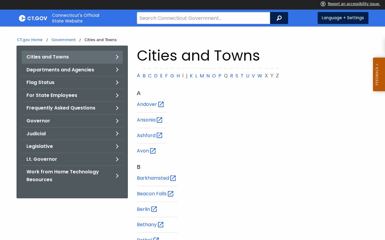Open the Berlin town link
This screenshot has width=385, height=240.
[143, 209]
